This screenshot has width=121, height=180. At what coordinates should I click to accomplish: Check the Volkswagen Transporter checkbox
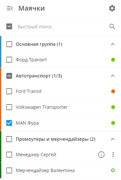pyautogui.click(x=9, y=107)
